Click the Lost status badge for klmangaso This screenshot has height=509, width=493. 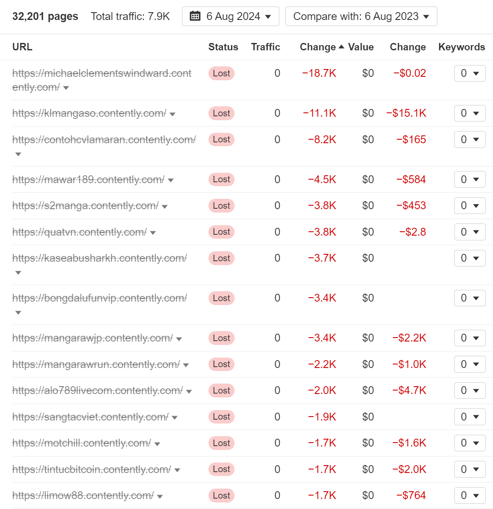point(221,113)
